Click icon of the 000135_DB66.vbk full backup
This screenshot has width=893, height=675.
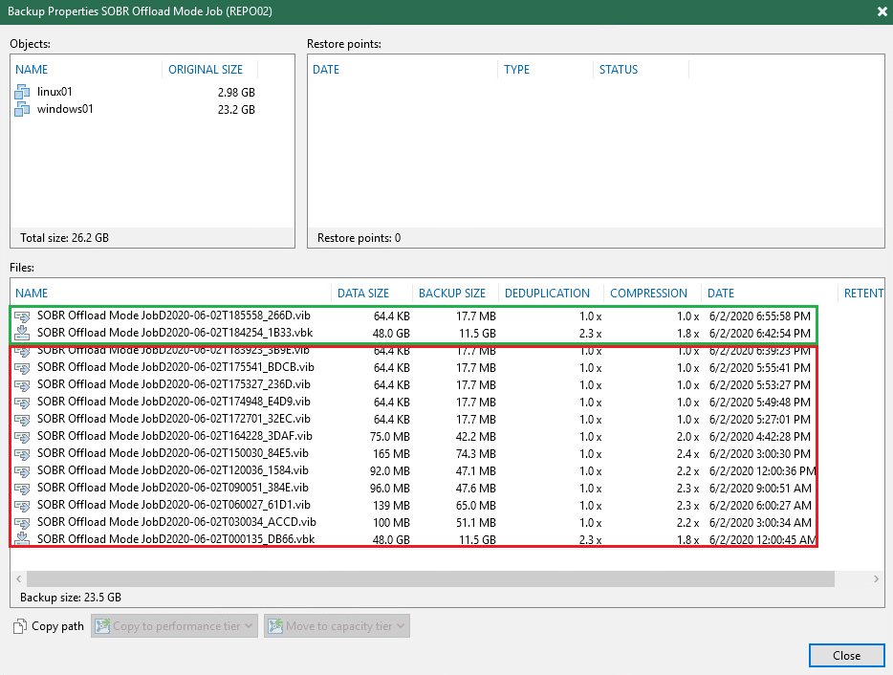(x=23, y=539)
